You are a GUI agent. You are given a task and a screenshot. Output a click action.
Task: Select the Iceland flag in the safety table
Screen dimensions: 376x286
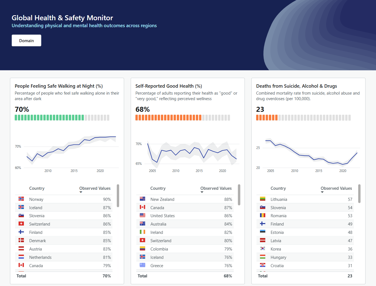coord(22,207)
